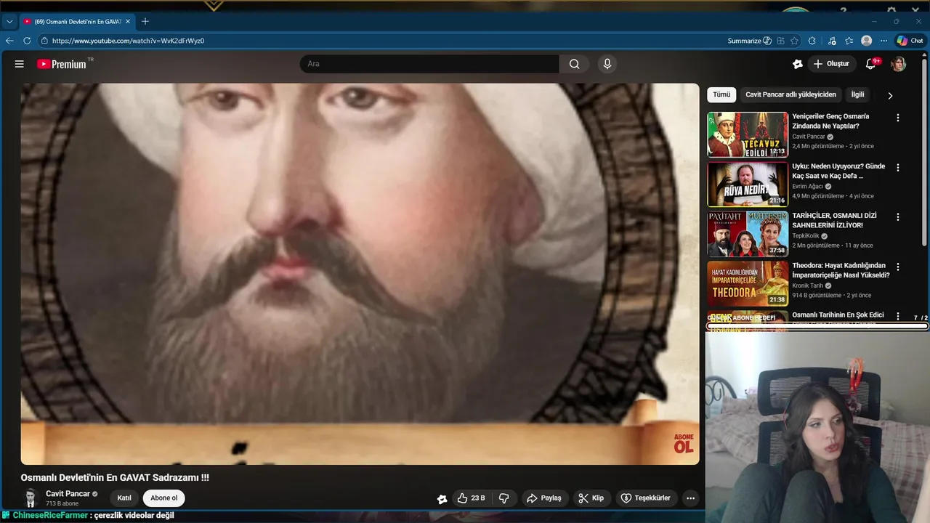Screen dimensions: 930x523
Task: Open more options for Theodora video
Action: tap(898, 267)
